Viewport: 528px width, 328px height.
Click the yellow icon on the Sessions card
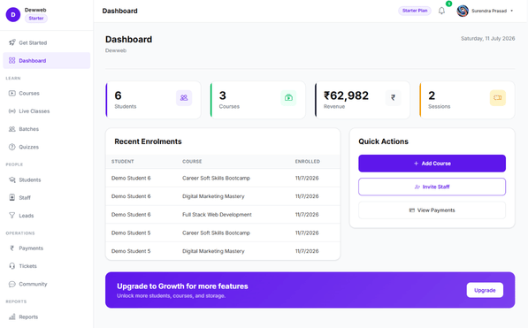tap(498, 97)
